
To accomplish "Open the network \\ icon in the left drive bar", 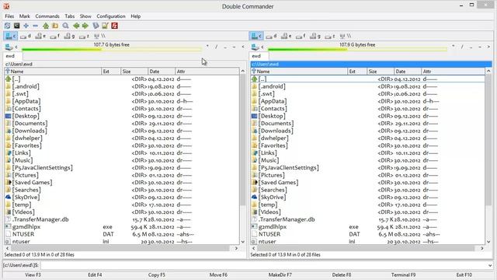I will coord(99,37).
